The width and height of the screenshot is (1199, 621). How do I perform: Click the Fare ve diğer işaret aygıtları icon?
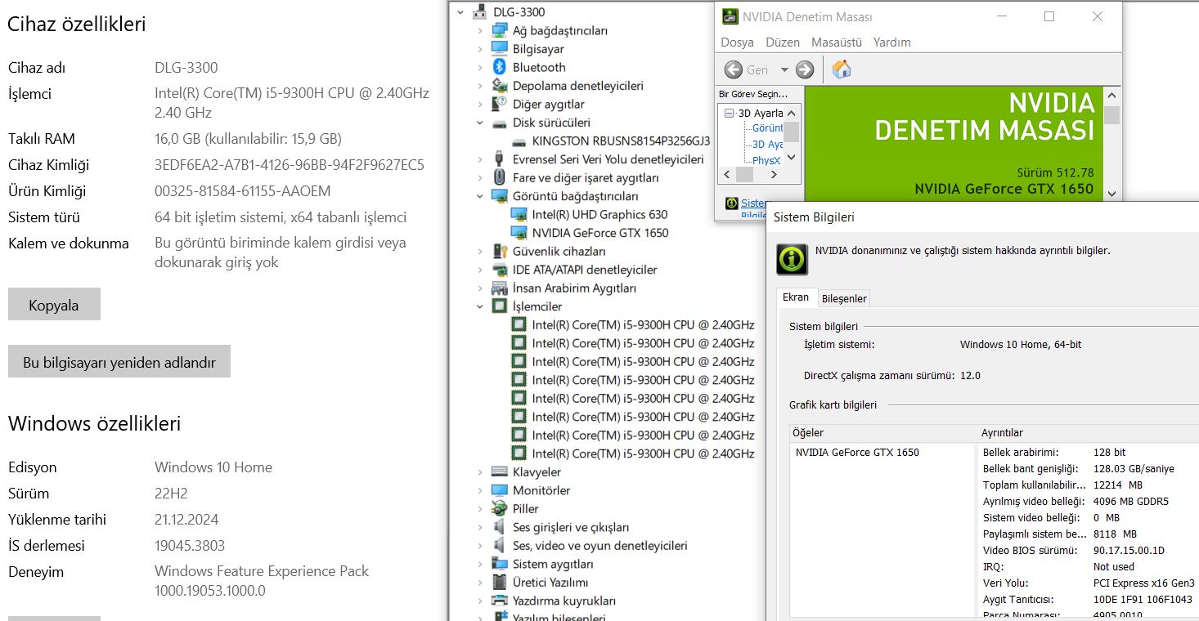(500, 177)
